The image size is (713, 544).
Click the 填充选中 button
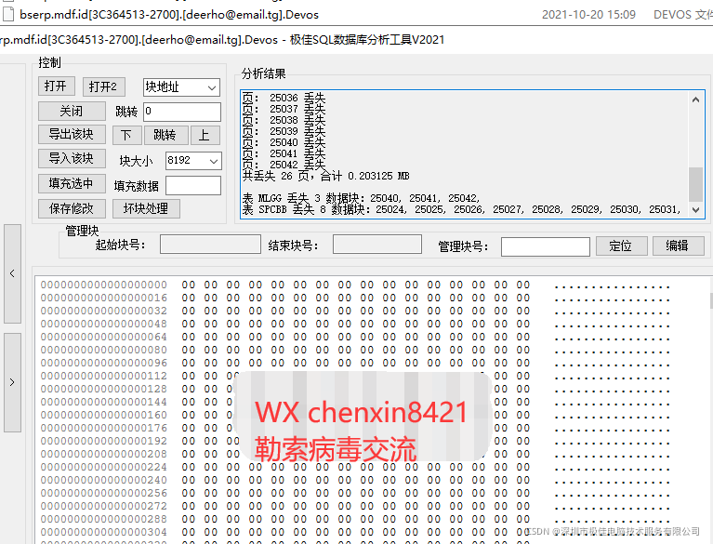[x=71, y=184]
